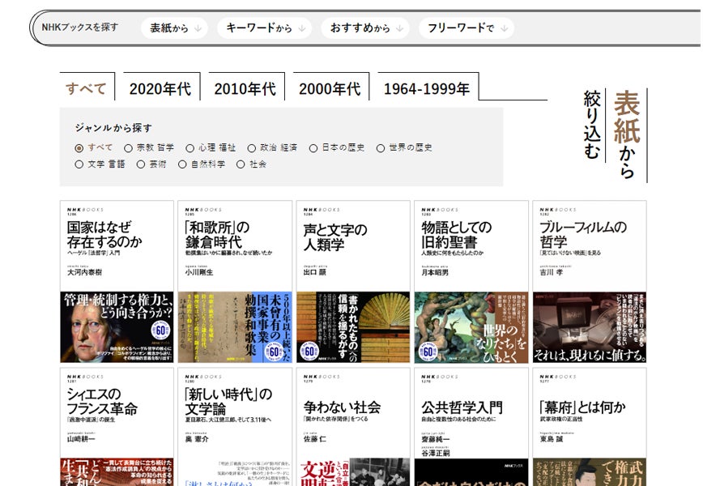
Task: Open the book 国家はなぜ存在するのか
Action: coord(117,281)
